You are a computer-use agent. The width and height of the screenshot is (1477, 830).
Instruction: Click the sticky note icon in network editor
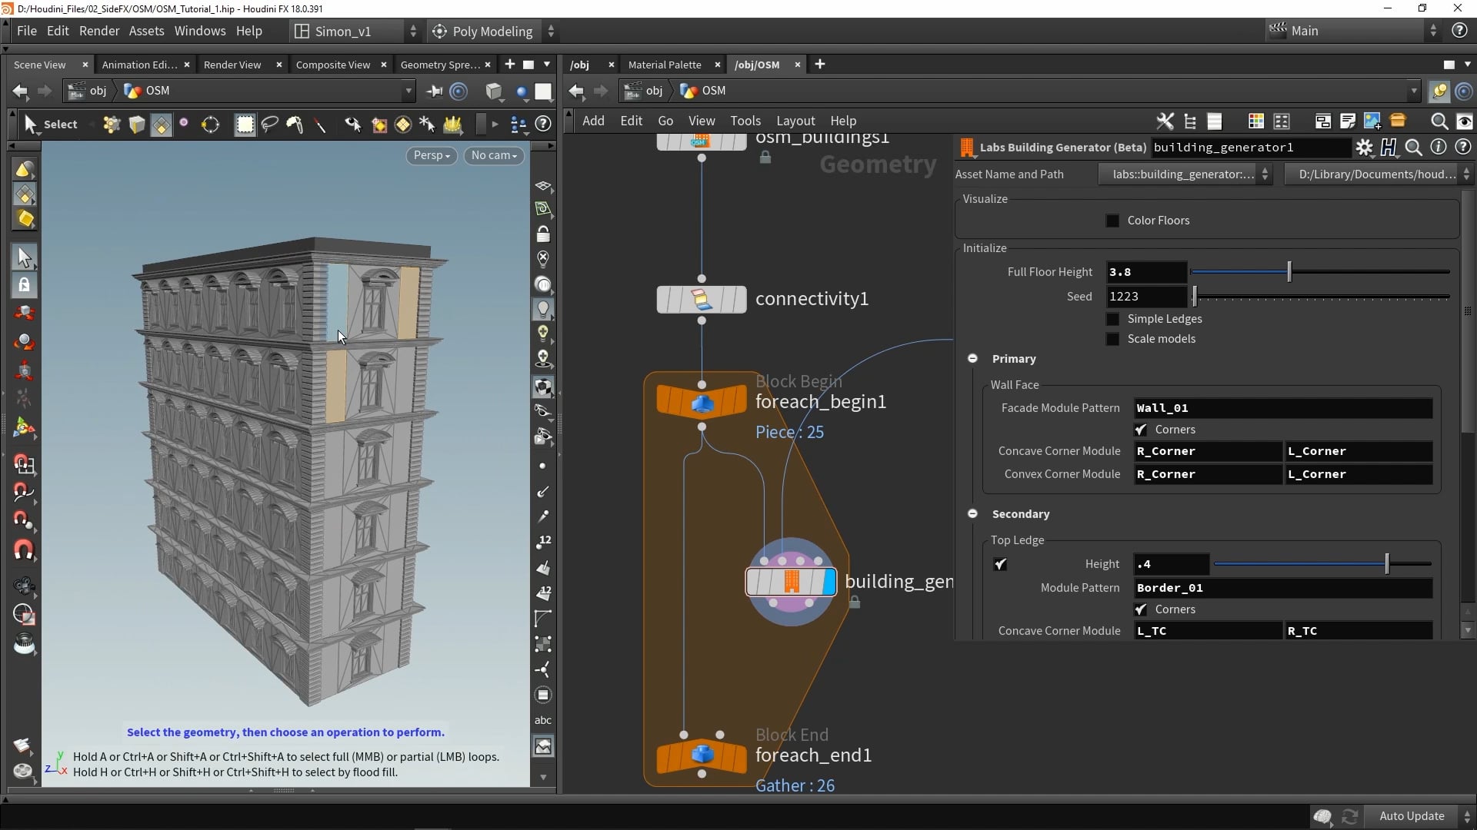[1348, 121]
